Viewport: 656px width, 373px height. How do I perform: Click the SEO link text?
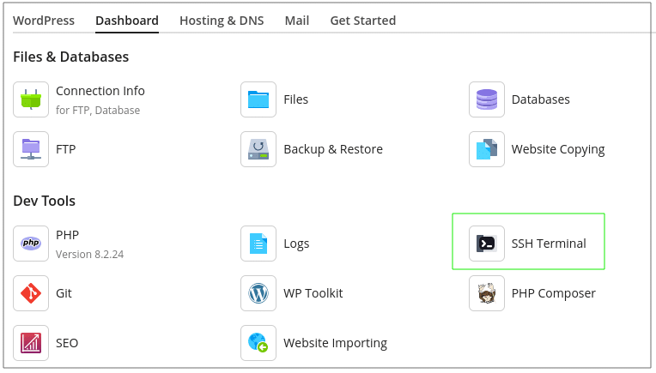coord(67,343)
